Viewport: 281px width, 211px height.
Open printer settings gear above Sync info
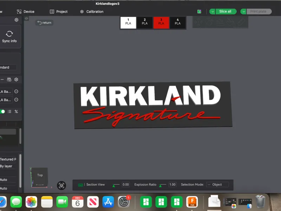pyautogui.click(x=16, y=20)
